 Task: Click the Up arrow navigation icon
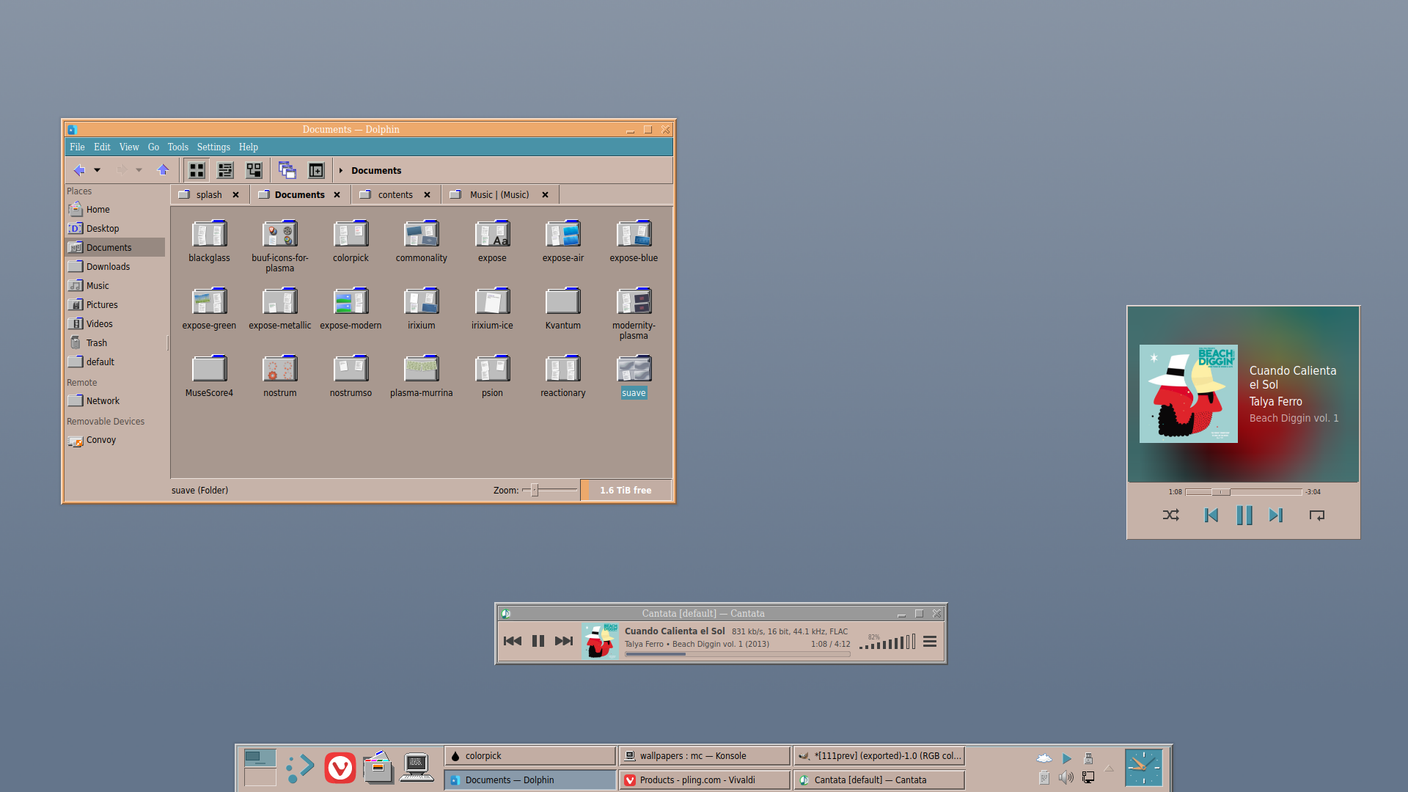[x=163, y=169]
